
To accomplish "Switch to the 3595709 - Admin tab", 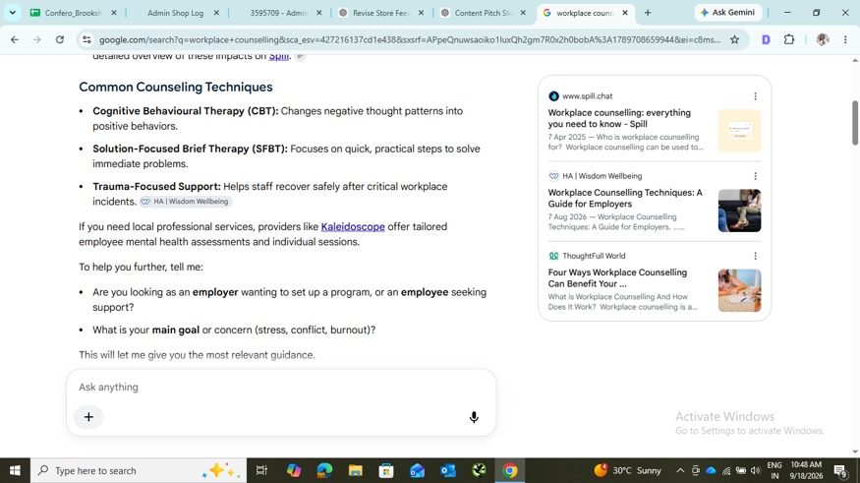I will 278,12.
